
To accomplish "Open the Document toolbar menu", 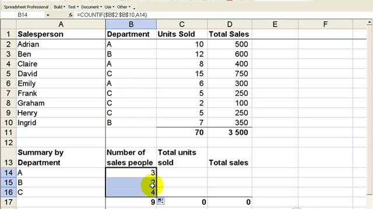I will pyautogui.click(x=92, y=7).
